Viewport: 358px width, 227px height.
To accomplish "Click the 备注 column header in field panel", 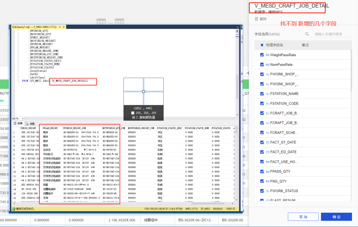I will click(x=305, y=45).
